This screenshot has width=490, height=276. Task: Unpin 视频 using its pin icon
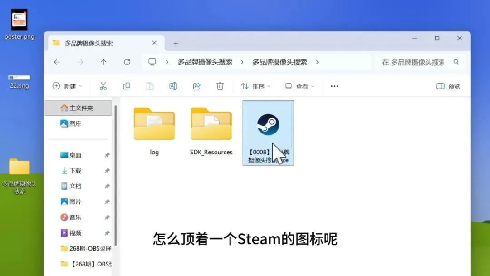(107, 233)
